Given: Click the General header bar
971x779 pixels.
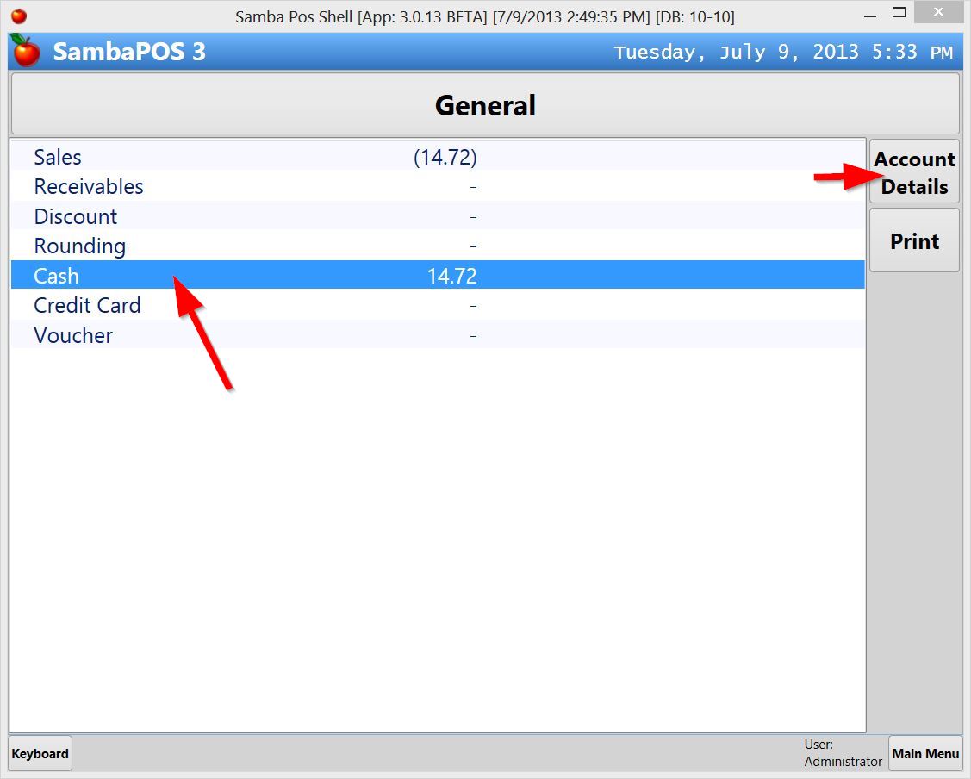Looking at the screenshot, I should [484, 105].
